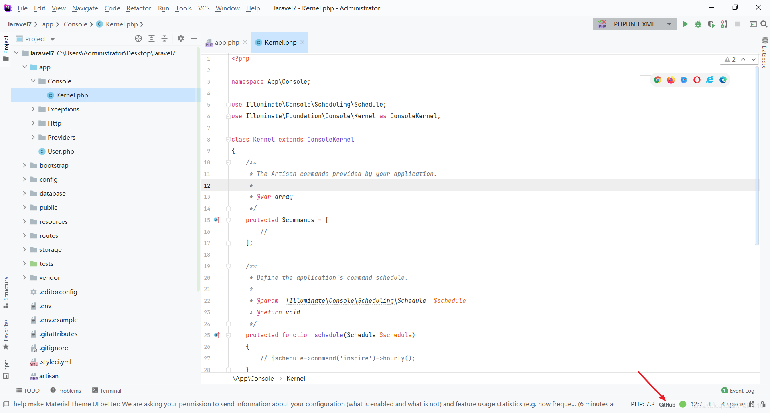Select User.php in project tree

tap(61, 151)
